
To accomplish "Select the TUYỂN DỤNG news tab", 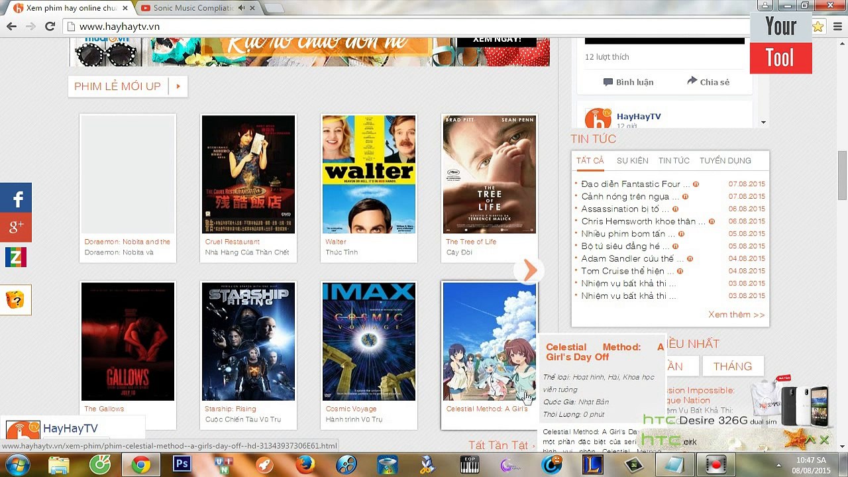I will tap(725, 161).
